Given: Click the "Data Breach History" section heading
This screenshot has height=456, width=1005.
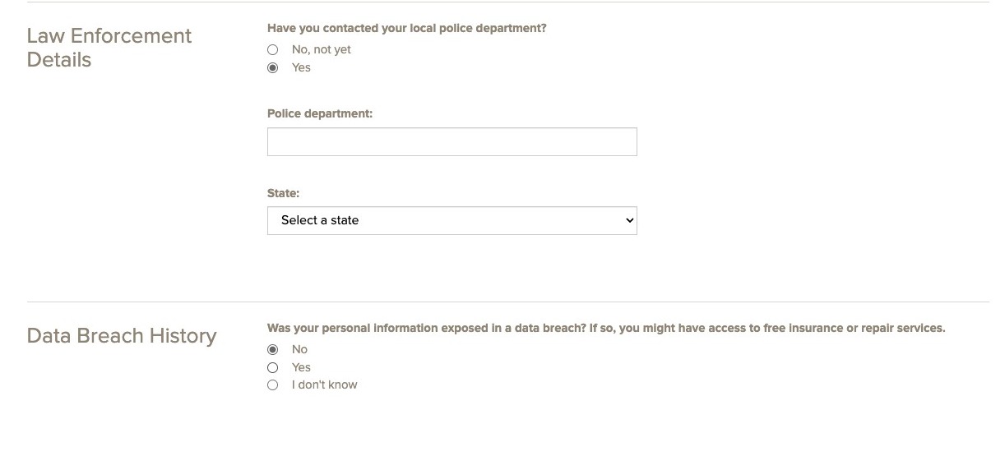Looking at the screenshot, I should (x=122, y=336).
